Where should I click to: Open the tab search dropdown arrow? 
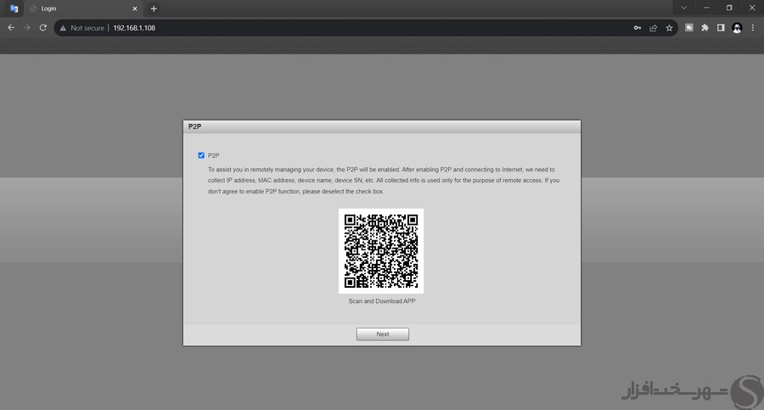[683, 8]
